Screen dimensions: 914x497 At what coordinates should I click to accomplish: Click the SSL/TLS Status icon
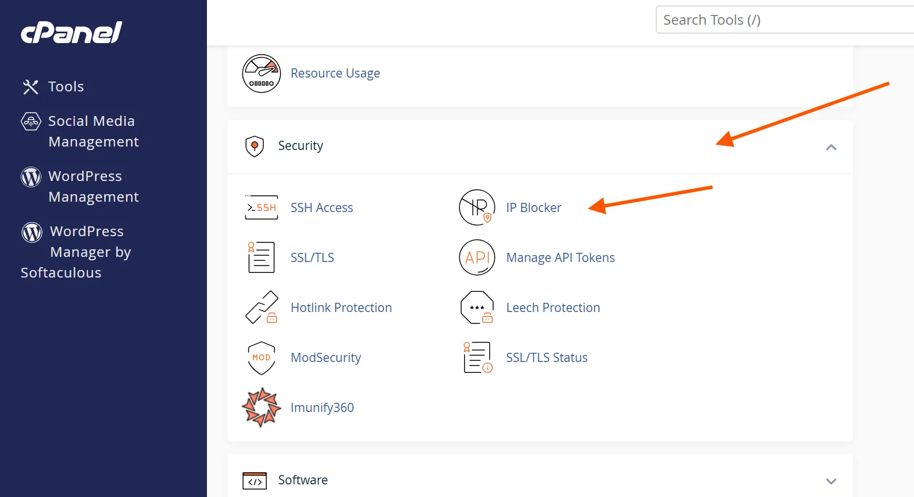[478, 357]
